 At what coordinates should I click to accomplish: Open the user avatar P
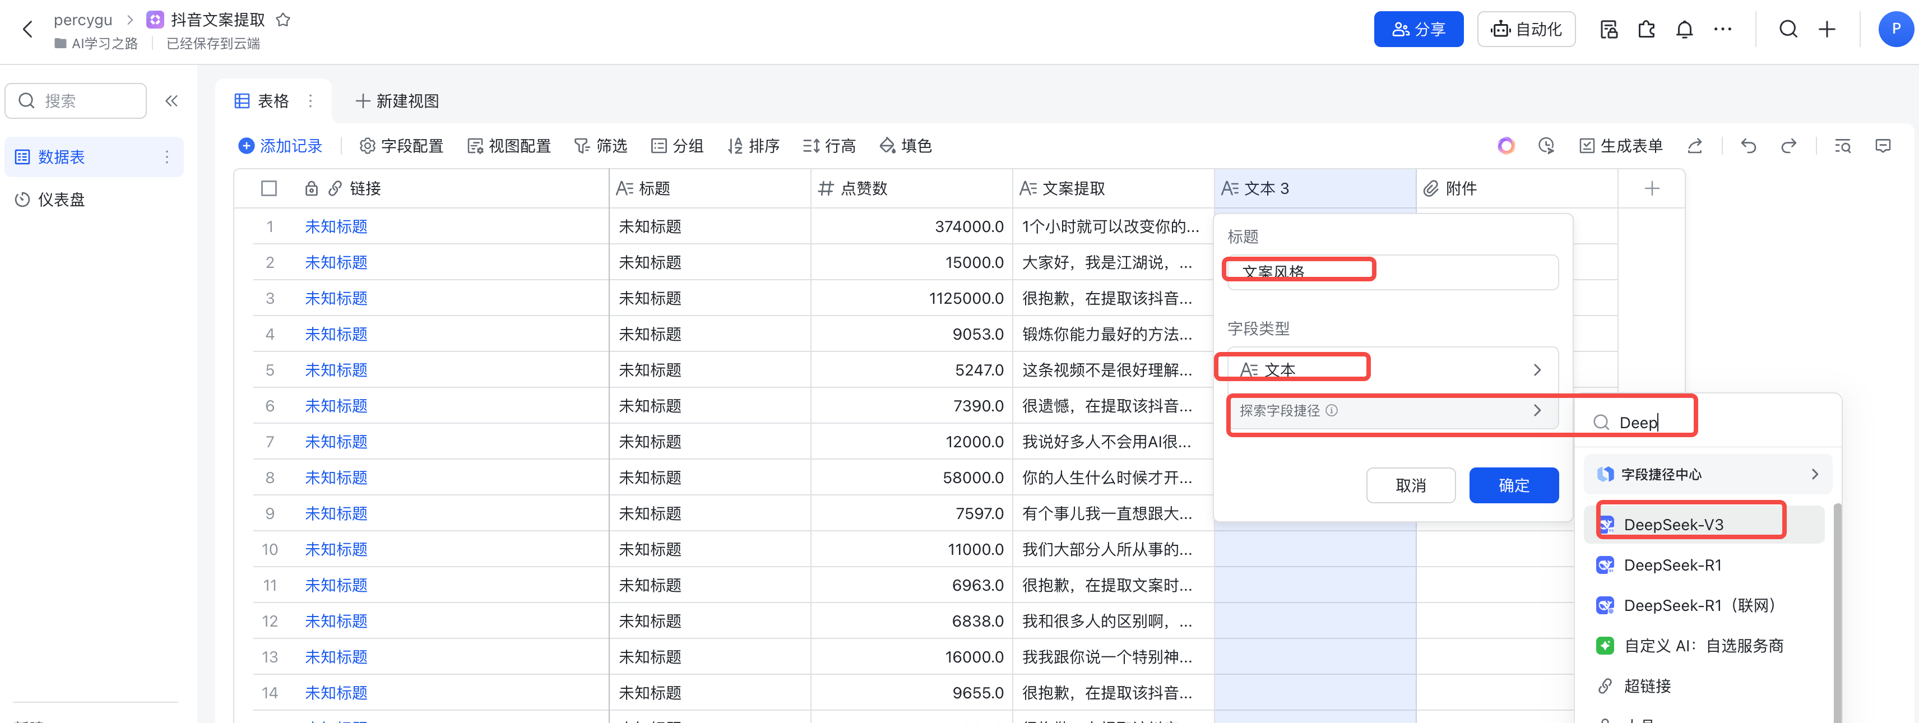point(1896,29)
